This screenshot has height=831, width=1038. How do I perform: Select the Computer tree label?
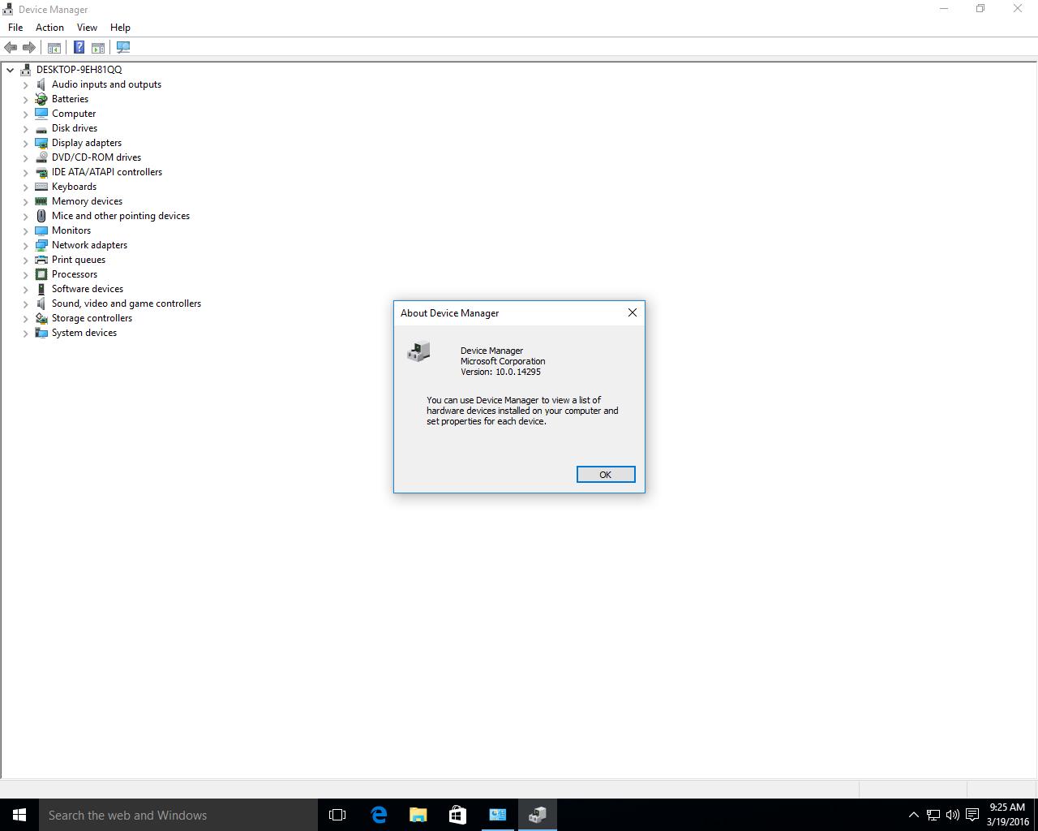pos(74,114)
